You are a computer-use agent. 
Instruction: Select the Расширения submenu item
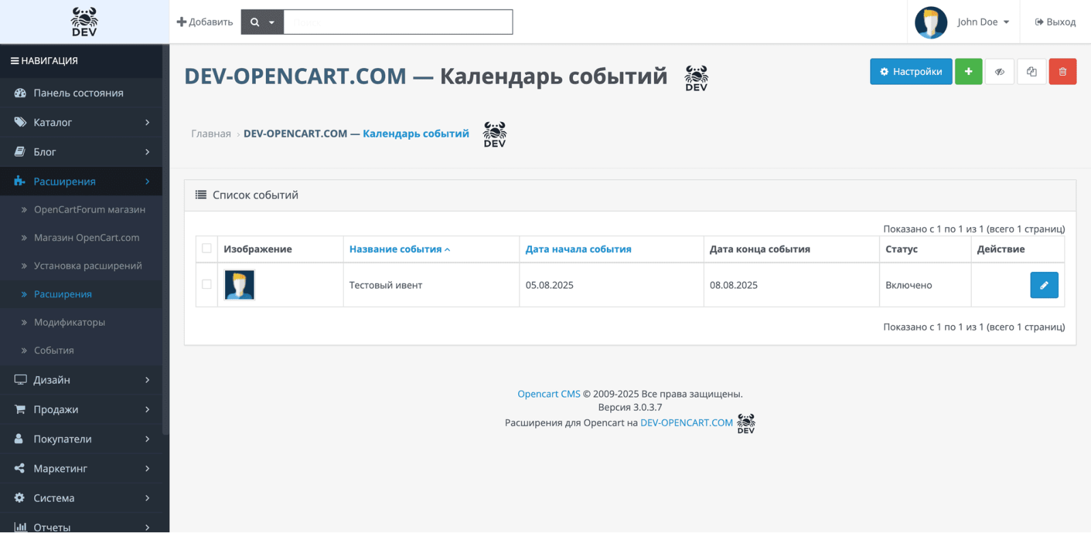coord(81,294)
